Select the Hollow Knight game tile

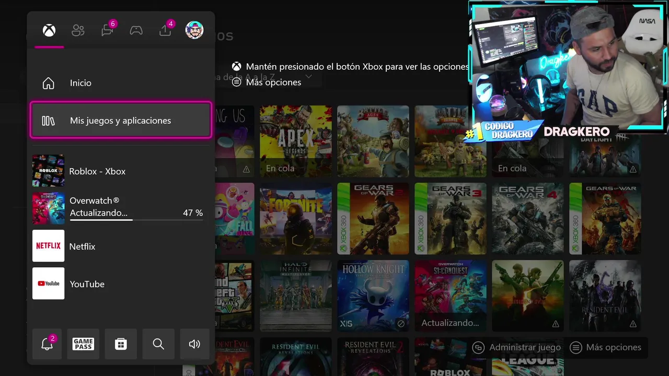point(373,296)
